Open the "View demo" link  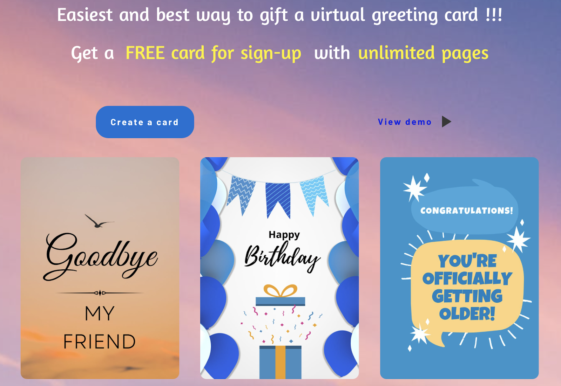pyautogui.click(x=405, y=122)
